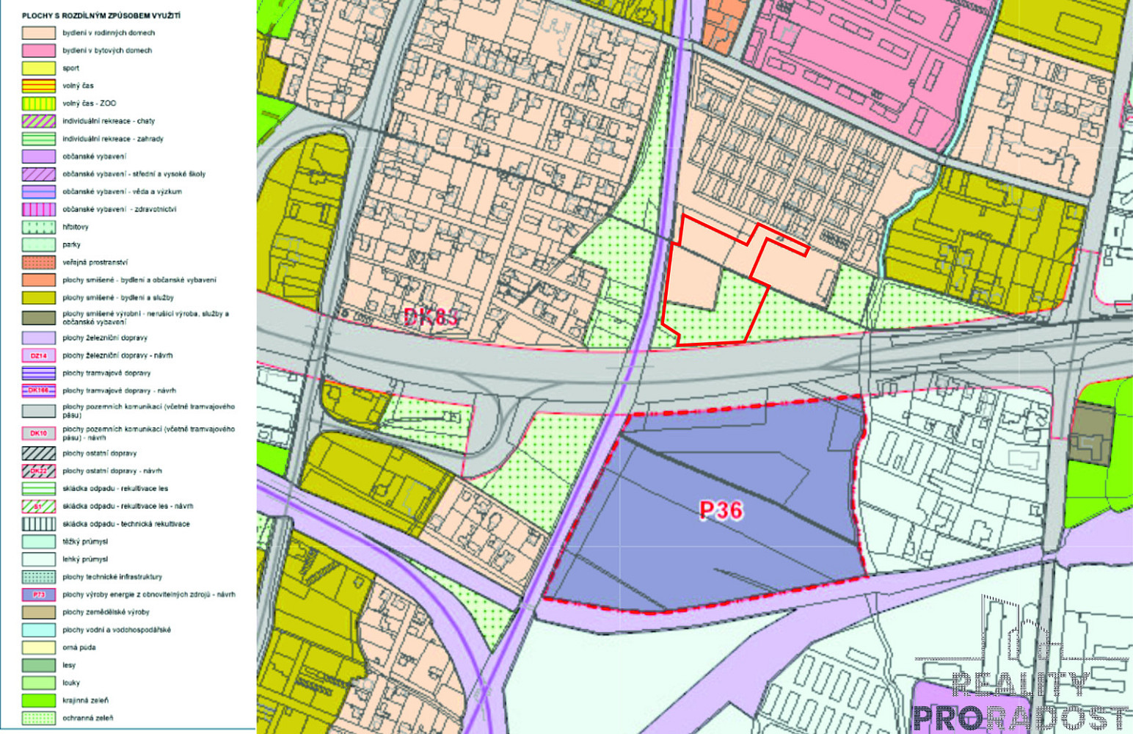Click the 'plochy železniční dopravy' label
1133x734 pixels.
(x=105, y=338)
